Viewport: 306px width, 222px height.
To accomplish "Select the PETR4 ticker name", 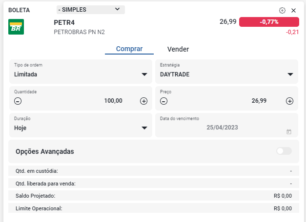I will [x=64, y=22].
